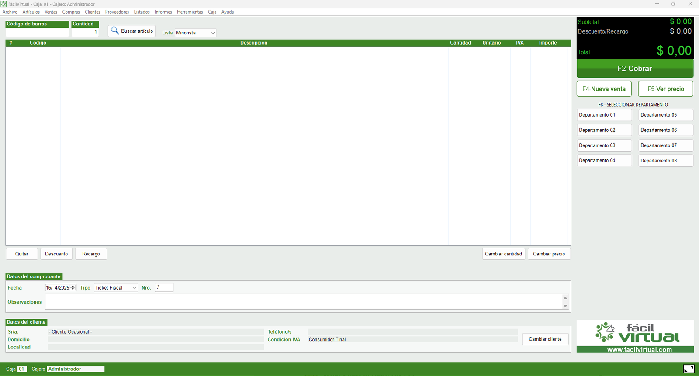Click the '- Cliente Ocasional -' name field
The width and height of the screenshot is (699, 376).
(x=156, y=332)
